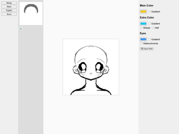The width and height of the screenshot is (179, 134).
Task: Open the Eyes blue color swatch
Action: tap(143, 39)
